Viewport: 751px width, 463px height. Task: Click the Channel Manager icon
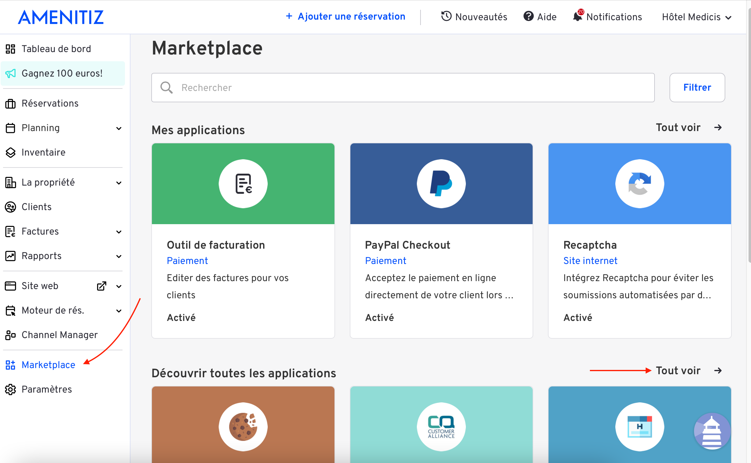tap(10, 335)
